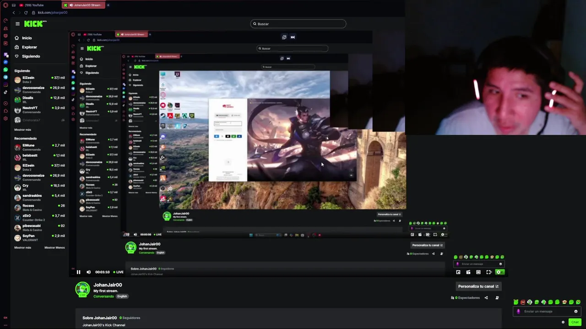The image size is (586, 329).
Task: Open SoyPan VALORANT channel
Action: 40,238
